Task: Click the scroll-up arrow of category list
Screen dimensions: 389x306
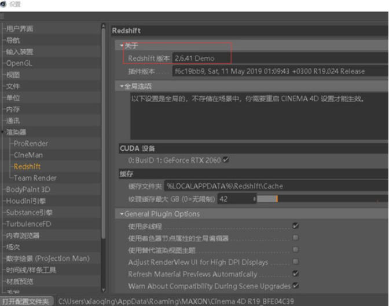Action: click(104, 26)
